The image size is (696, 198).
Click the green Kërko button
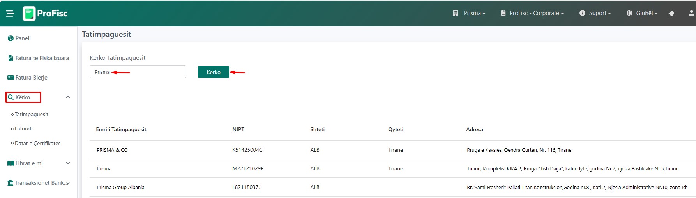pos(214,72)
